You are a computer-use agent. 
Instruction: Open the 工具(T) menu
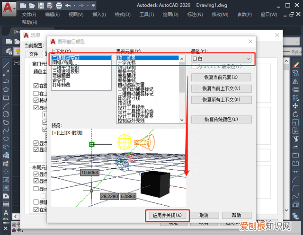pyautogui.click(x=147, y=15)
